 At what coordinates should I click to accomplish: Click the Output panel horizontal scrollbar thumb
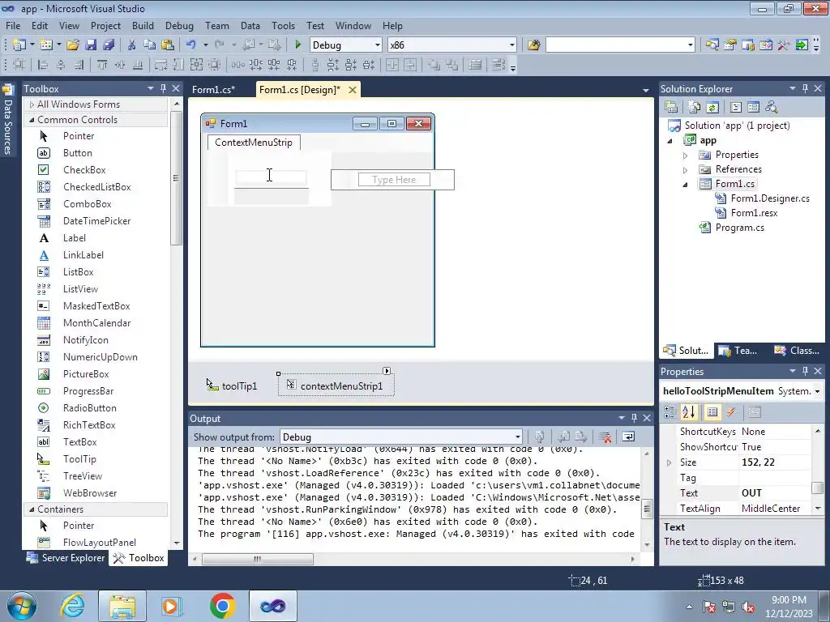(x=258, y=559)
